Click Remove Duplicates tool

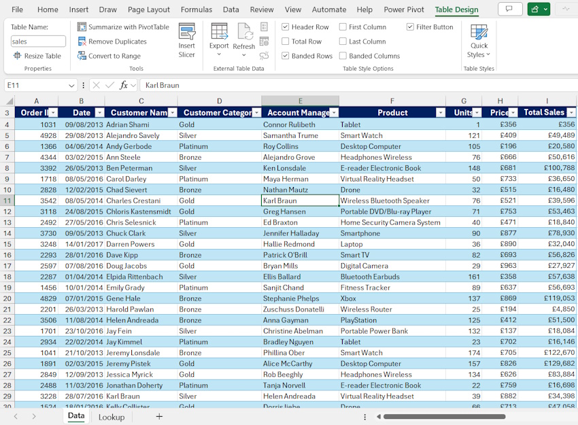pos(117,41)
